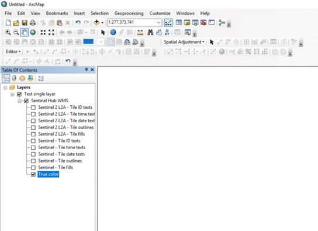The height and width of the screenshot is (231, 318).
Task: Open the Geoprocessing menu
Action: tap(129, 13)
